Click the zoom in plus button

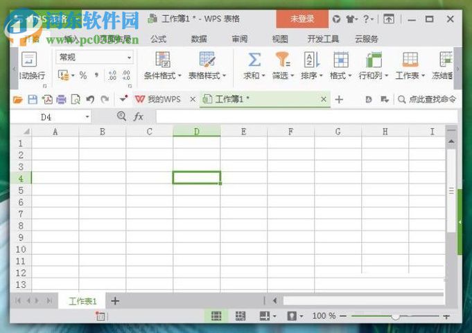pyautogui.click(x=446, y=316)
